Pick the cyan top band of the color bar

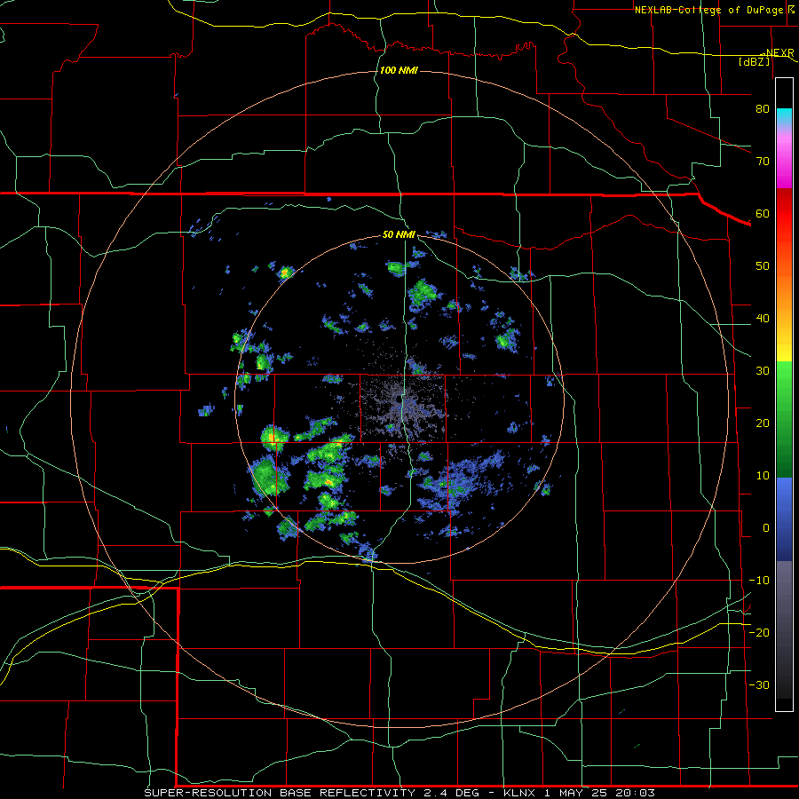pos(784,116)
